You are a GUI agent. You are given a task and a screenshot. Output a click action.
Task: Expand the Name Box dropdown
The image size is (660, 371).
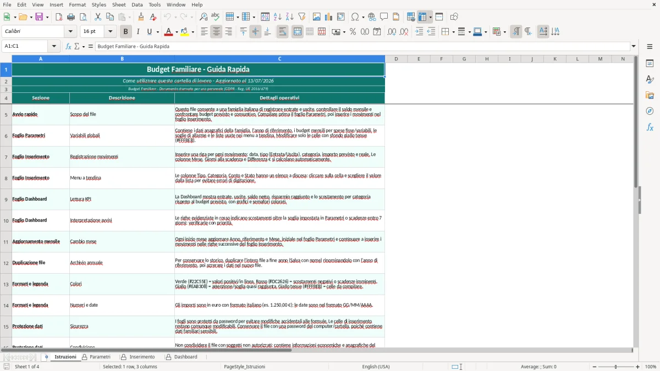(54, 46)
